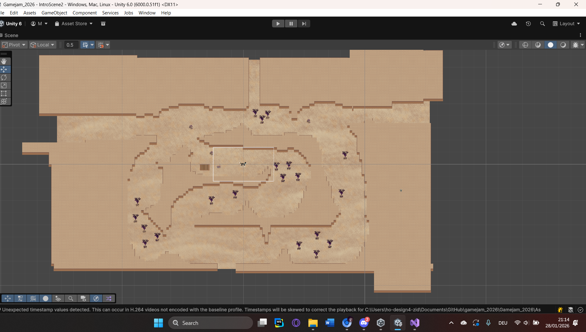This screenshot has width=586, height=332.
Task: Toggle grid snapping magnet button
Action: 100,45
